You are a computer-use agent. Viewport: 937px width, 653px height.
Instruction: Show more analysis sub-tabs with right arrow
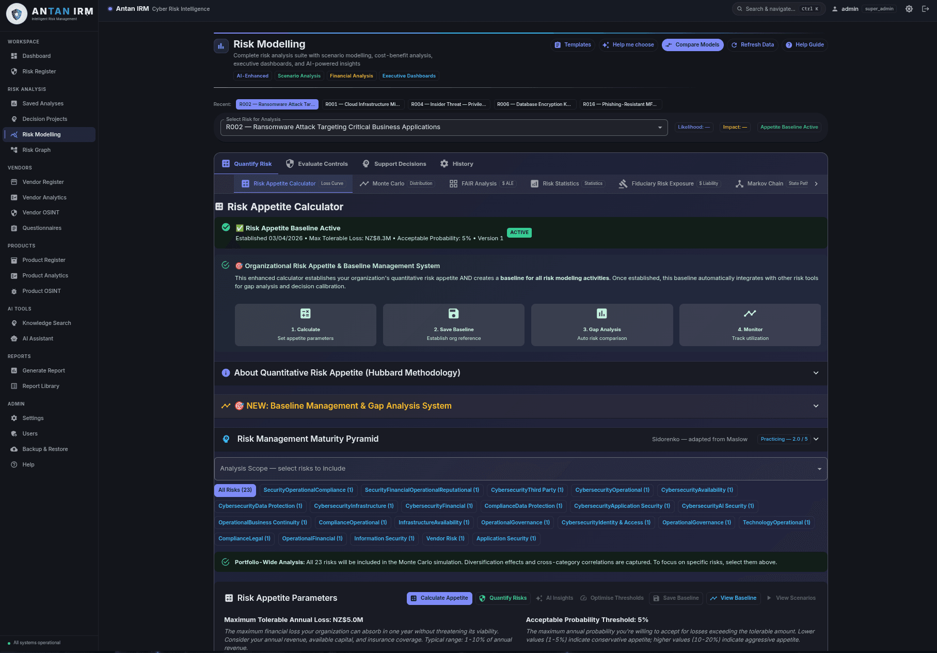click(x=816, y=184)
